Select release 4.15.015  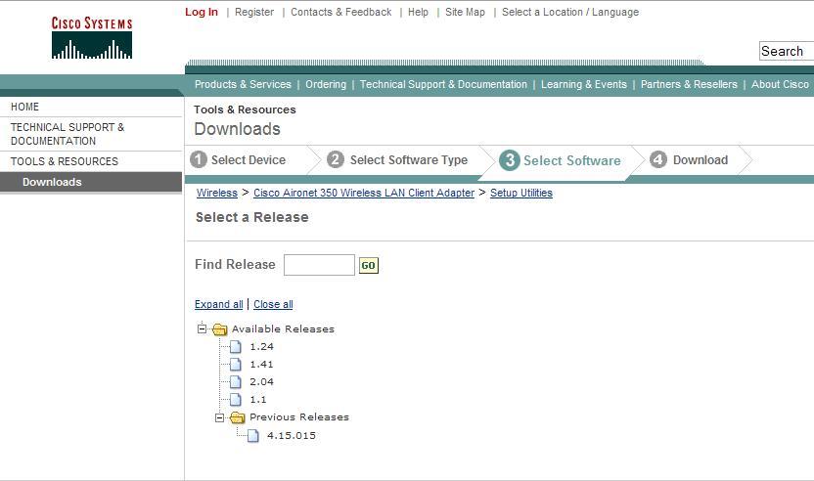tap(292, 435)
